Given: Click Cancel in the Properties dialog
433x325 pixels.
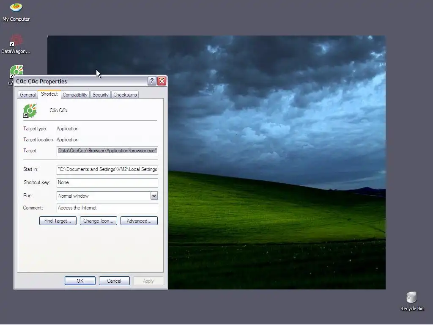Looking at the screenshot, I should pos(114,281).
